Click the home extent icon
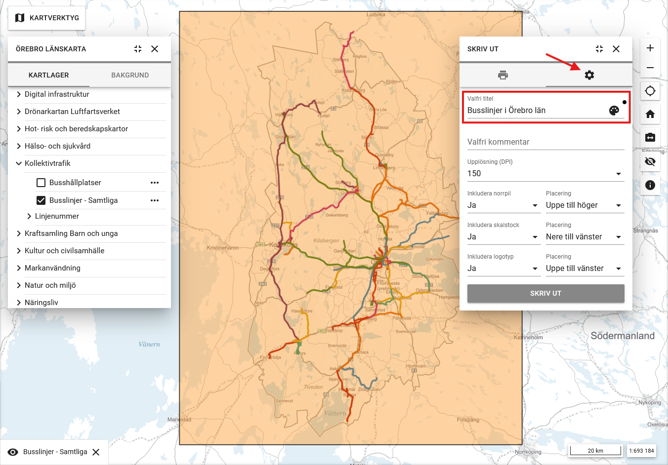 click(650, 114)
